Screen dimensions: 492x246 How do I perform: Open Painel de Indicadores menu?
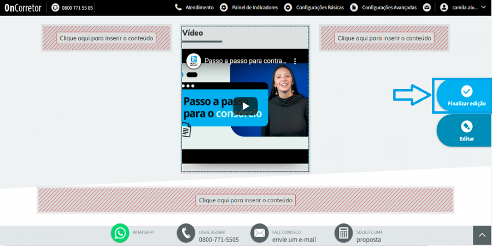tap(255, 8)
